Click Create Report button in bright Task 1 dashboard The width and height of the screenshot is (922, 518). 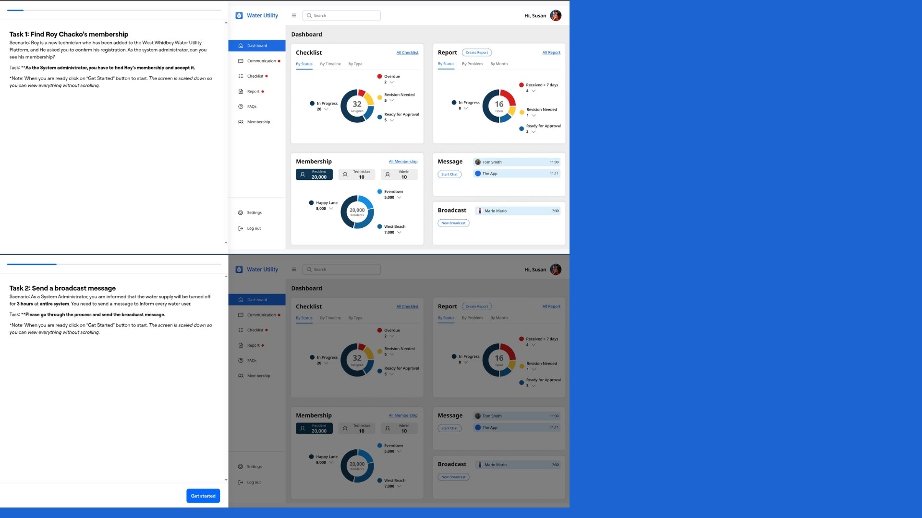pos(476,52)
